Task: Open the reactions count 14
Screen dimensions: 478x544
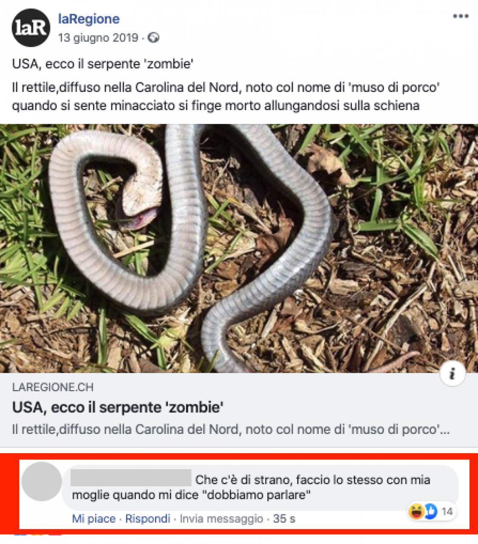Action: point(447,511)
